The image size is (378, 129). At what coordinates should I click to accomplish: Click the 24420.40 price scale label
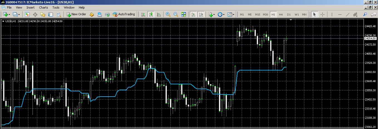(370, 26)
